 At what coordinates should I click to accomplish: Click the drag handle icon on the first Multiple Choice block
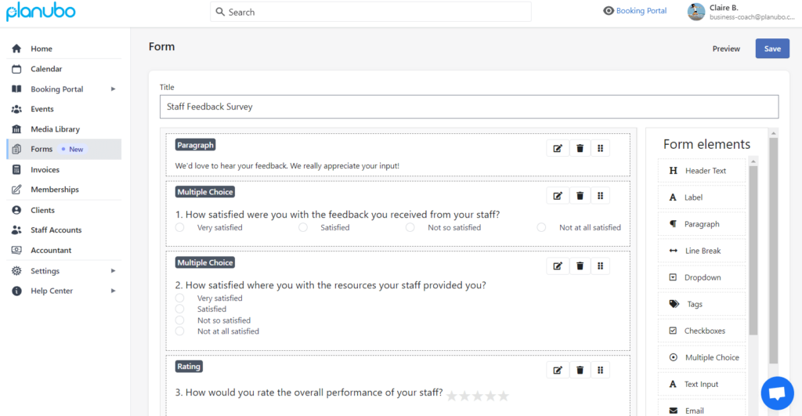pos(600,196)
